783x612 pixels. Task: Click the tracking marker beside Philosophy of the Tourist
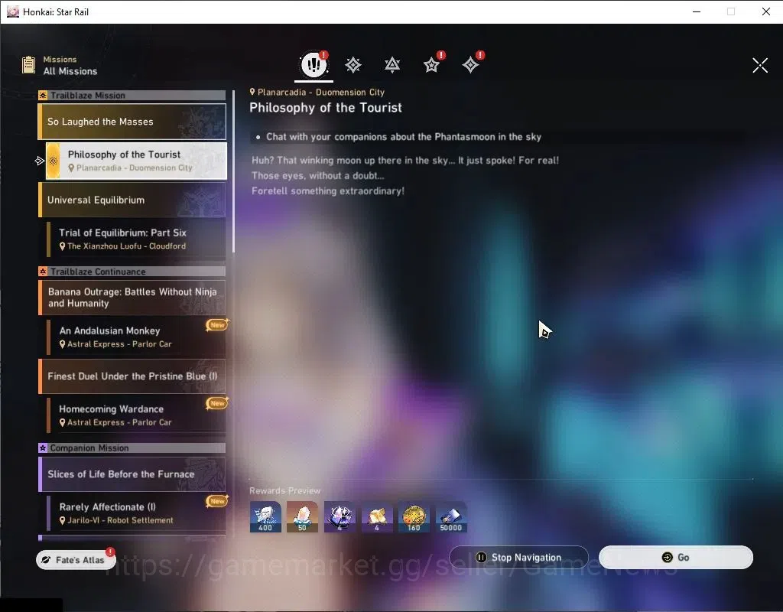pyautogui.click(x=40, y=161)
